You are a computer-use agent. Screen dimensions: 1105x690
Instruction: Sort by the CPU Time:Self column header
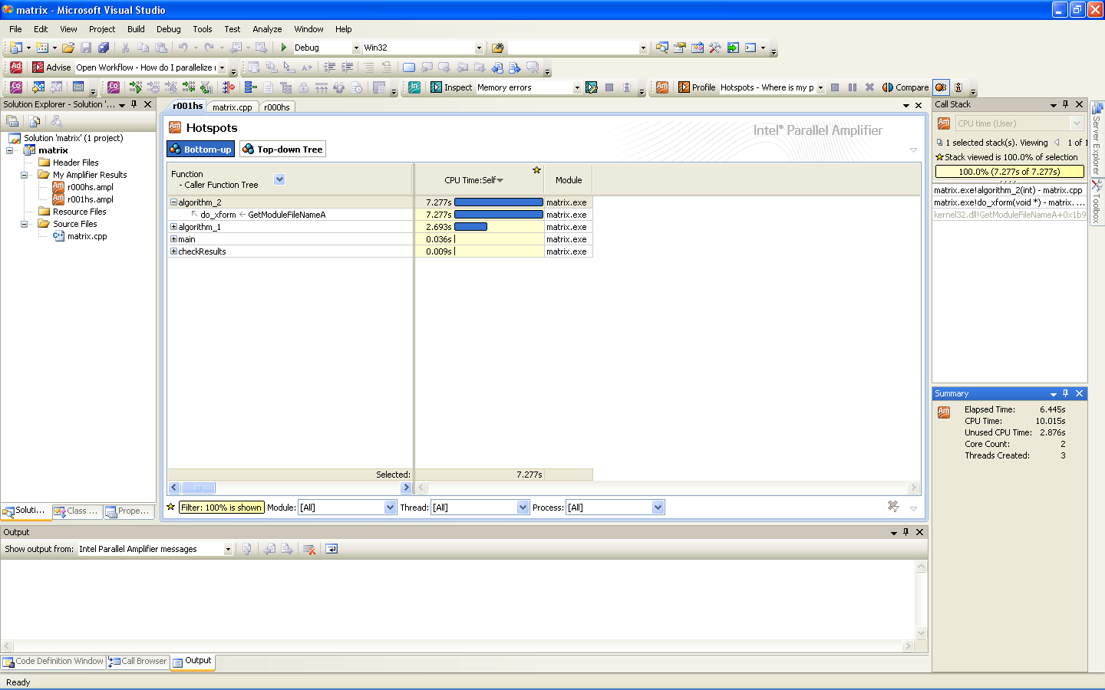[x=473, y=180]
